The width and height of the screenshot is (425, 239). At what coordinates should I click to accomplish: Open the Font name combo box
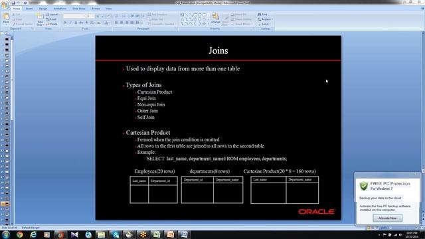[x=74, y=16]
